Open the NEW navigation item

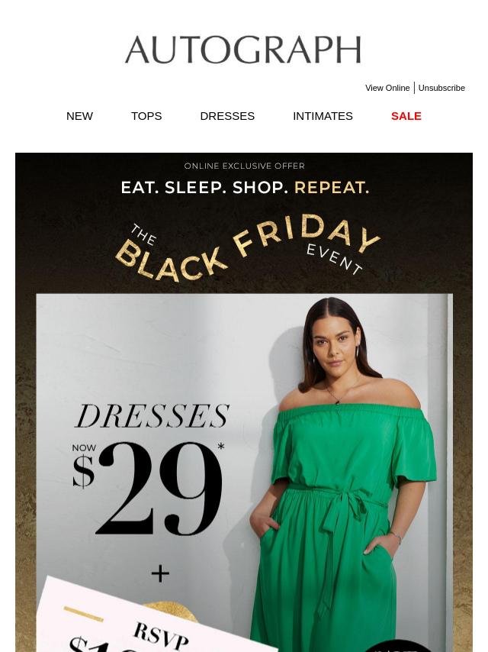[x=79, y=116]
